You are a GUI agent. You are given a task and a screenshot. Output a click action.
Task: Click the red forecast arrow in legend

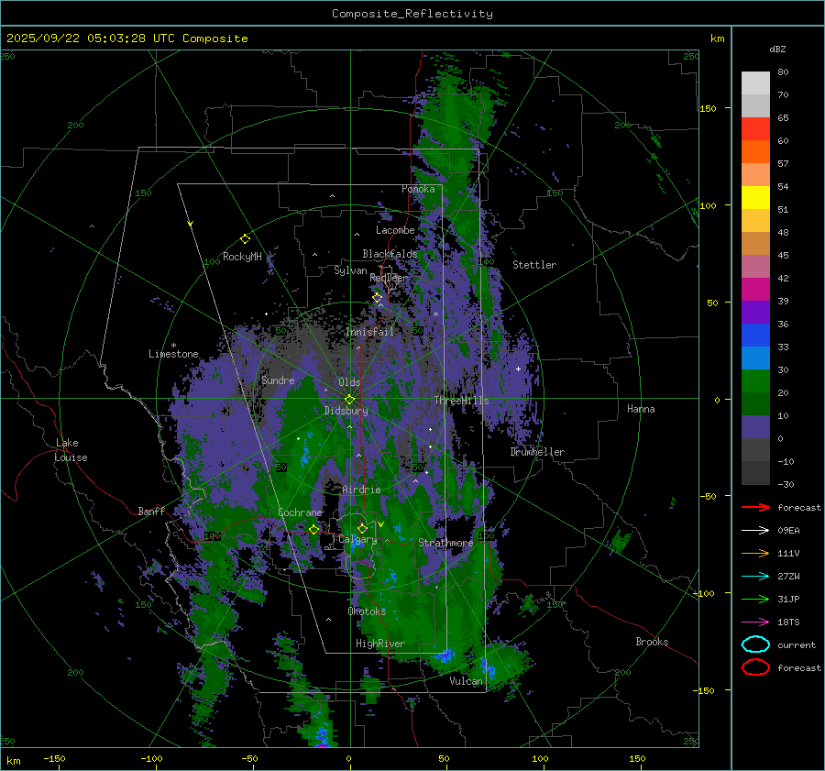pyautogui.click(x=755, y=507)
